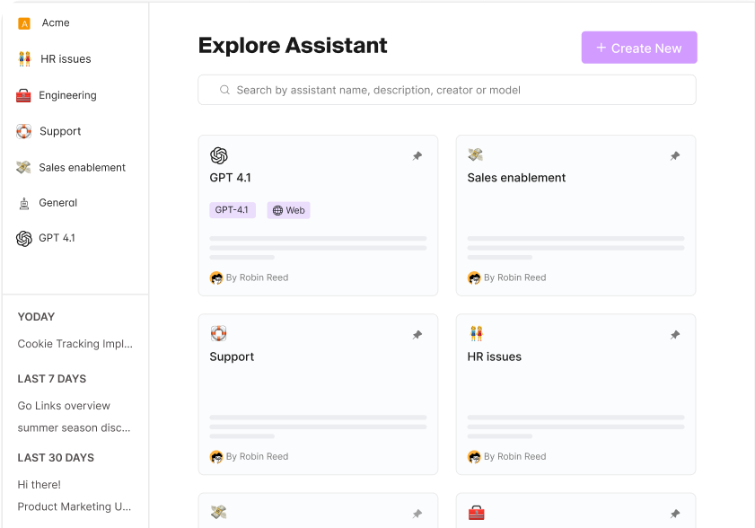
Task: Pin the bottom-row money-icon card
Action: click(x=417, y=514)
